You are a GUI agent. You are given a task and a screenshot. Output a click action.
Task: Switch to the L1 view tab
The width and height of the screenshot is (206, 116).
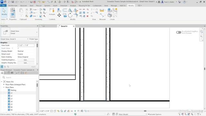click(x=44, y=26)
